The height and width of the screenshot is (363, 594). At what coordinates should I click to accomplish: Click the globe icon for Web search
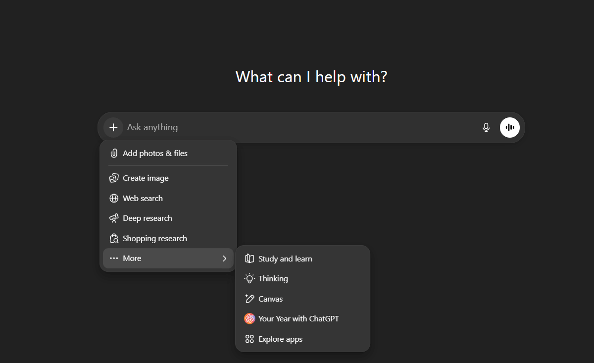click(x=114, y=198)
